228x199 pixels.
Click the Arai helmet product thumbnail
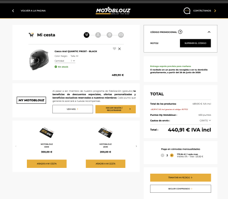click(39, 60)
